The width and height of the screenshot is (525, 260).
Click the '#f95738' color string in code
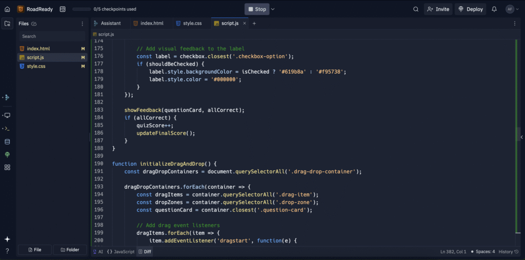pyautogui.click(x=331, y=72)
